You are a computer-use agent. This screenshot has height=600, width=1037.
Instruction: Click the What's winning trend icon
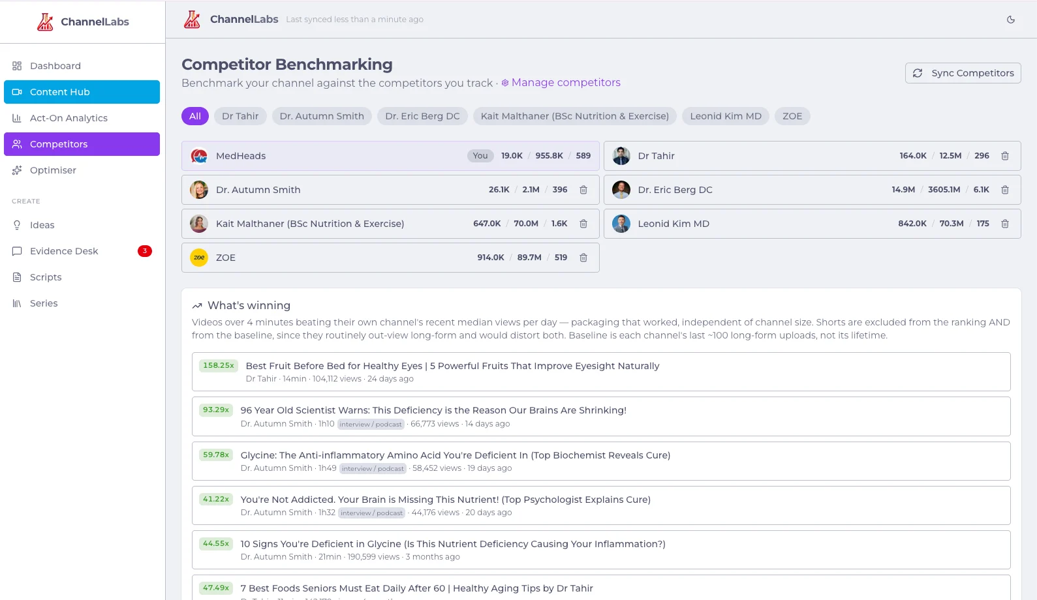coord(197,306)
